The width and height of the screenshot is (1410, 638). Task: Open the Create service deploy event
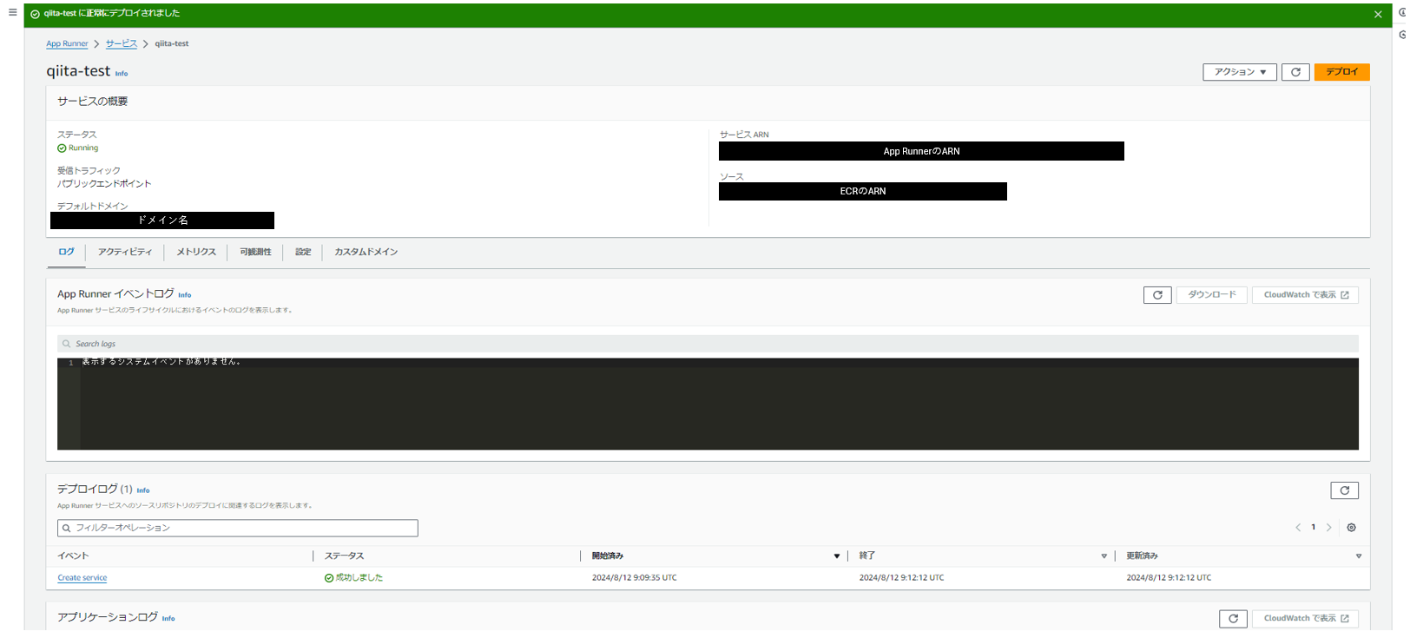pos(82,578)
